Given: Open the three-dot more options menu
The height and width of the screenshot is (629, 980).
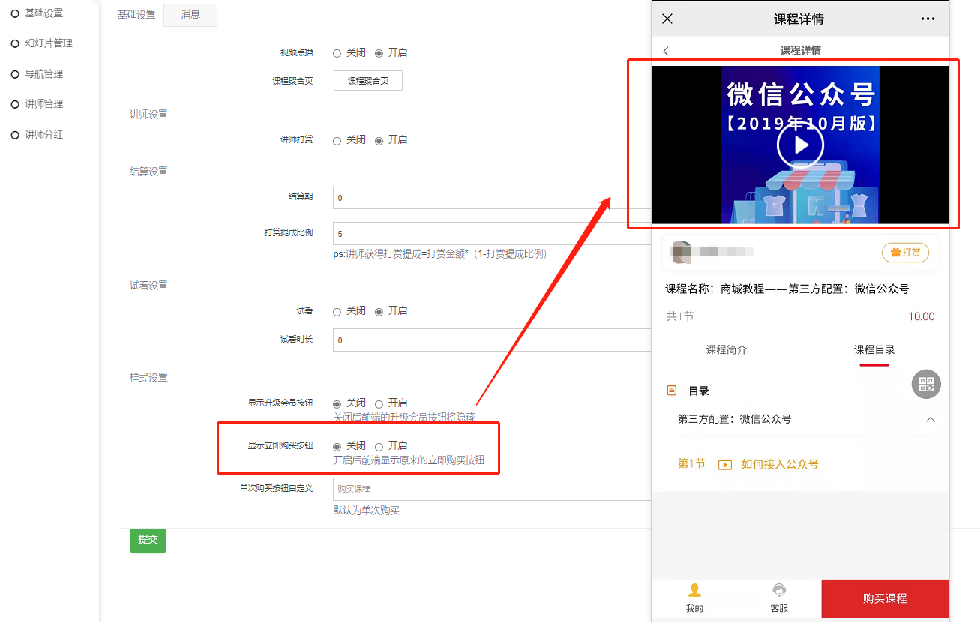Looking at the screenshot, I should (928, 19).
